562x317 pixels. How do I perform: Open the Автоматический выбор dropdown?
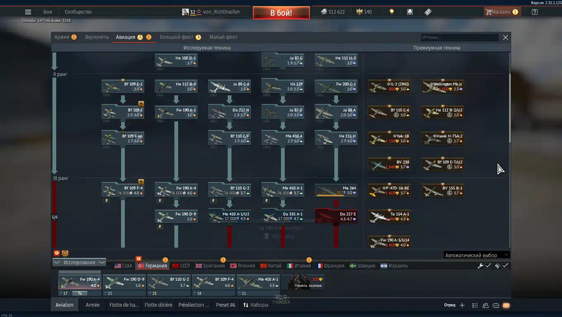476,255
